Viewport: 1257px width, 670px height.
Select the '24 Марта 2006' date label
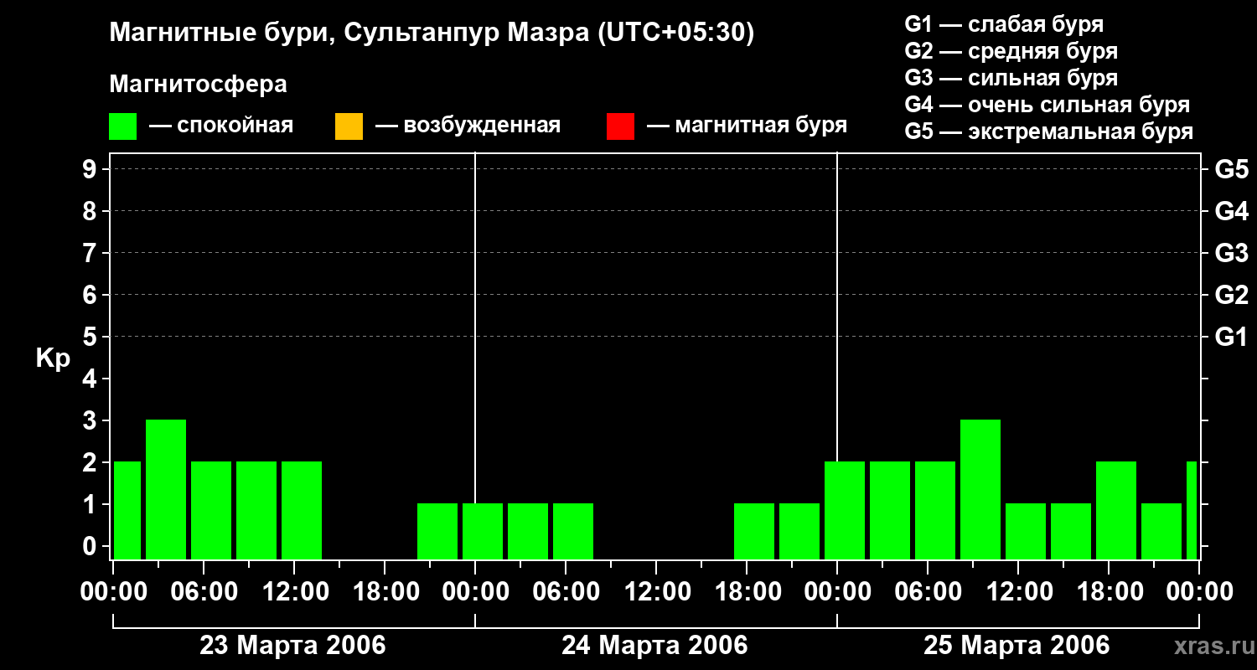654,646
